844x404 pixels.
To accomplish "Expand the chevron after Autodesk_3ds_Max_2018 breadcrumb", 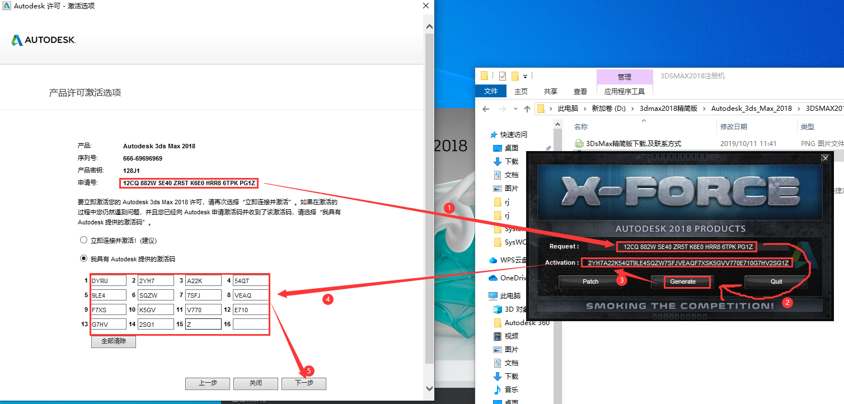I will (x=799, y=109).
